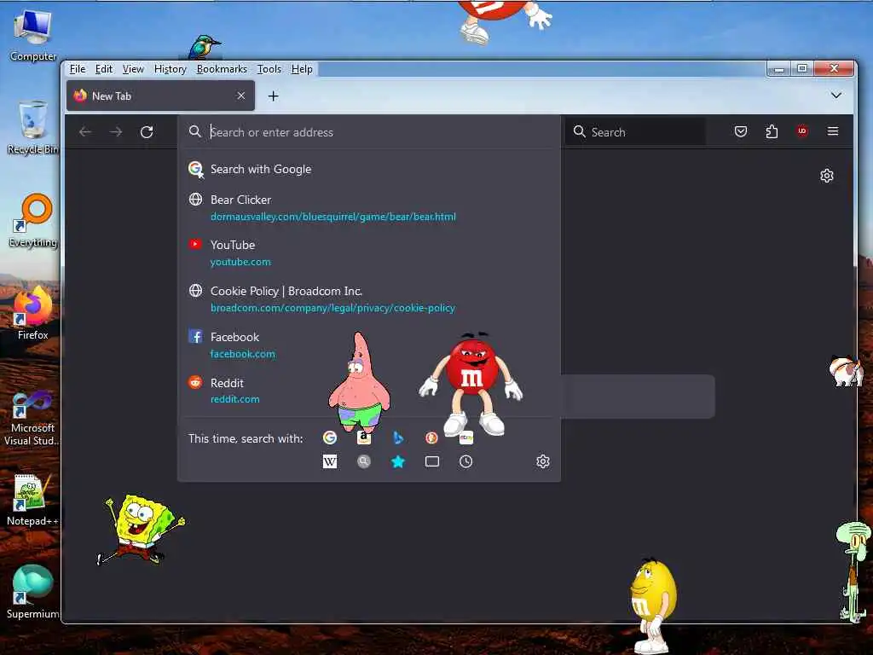Reload the current page

click(147, 132)
